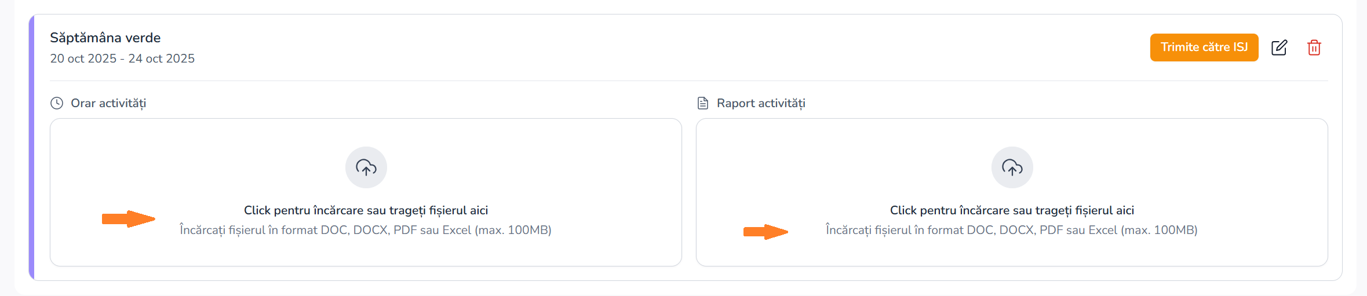
Task: Select the Orar activități section label
Action: (108, 103)
